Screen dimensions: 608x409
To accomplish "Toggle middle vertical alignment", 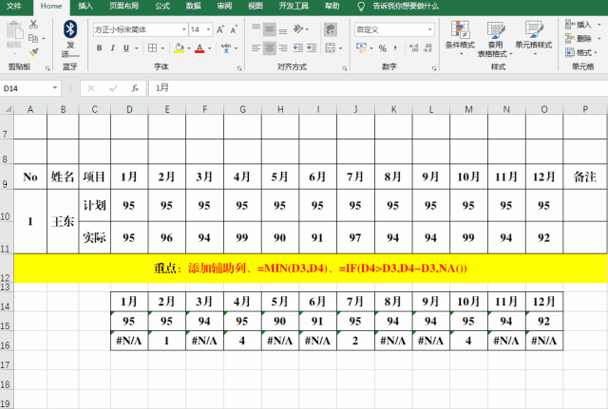I will point(270,29).
